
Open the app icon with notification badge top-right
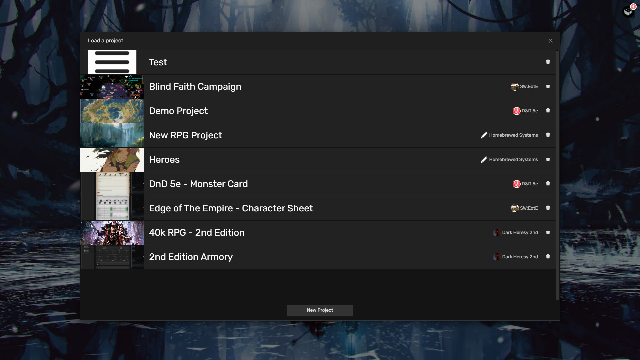pos(628,12)
